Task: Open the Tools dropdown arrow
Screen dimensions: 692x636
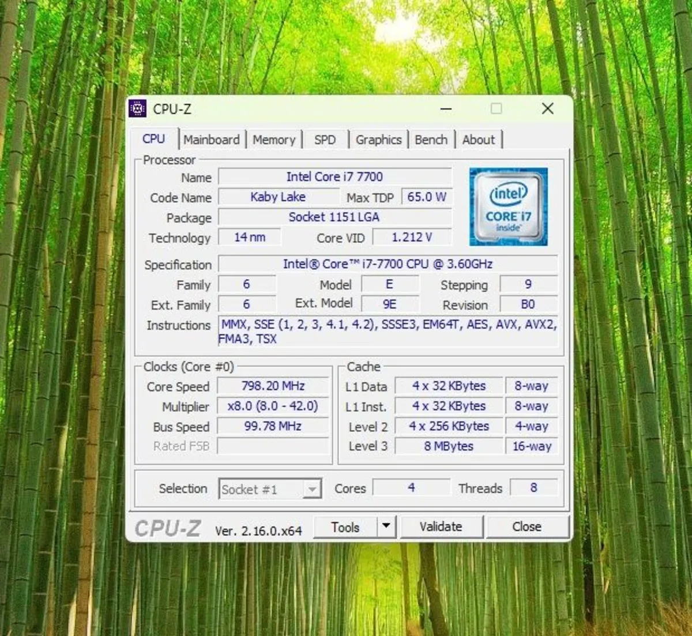Action: [x=386, y=526]
